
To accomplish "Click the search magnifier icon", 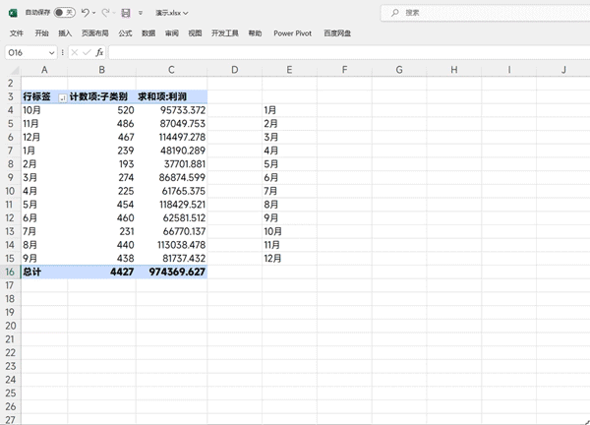I will (395, 13).
